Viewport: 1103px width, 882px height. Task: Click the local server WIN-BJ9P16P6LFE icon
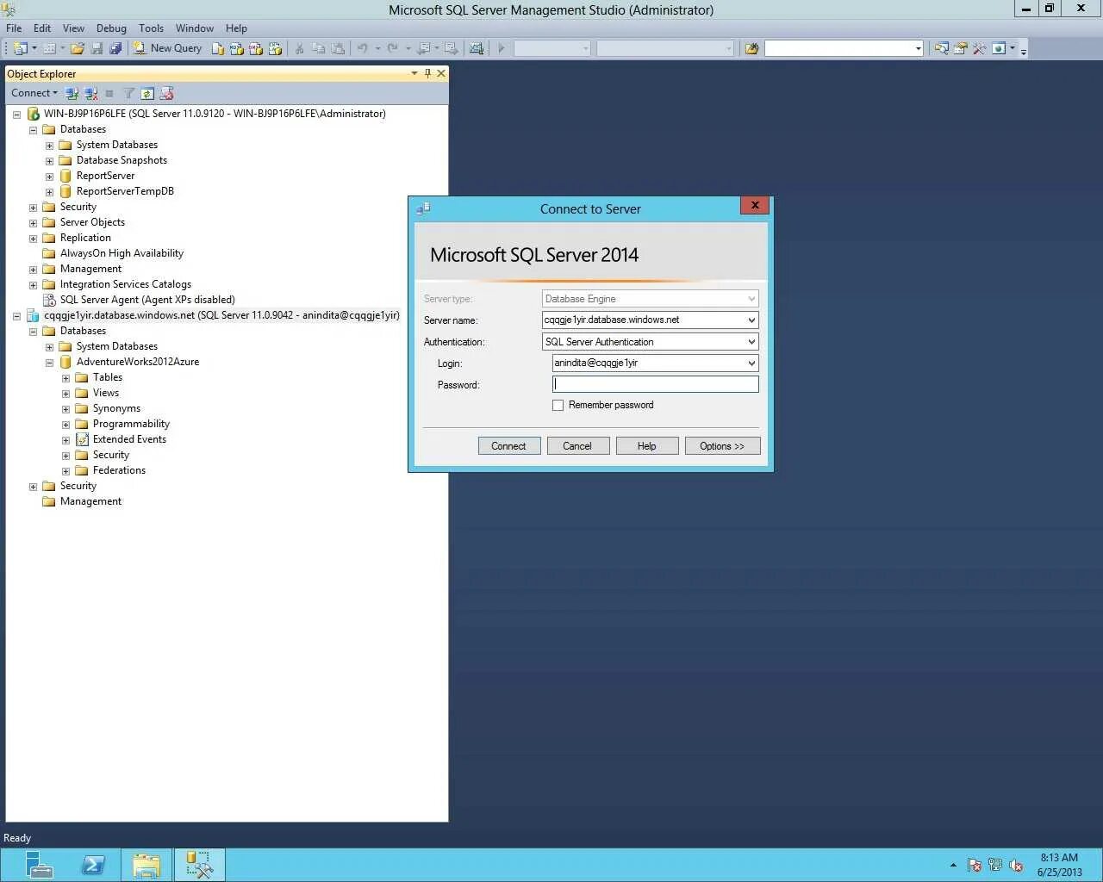coord(34,114)
